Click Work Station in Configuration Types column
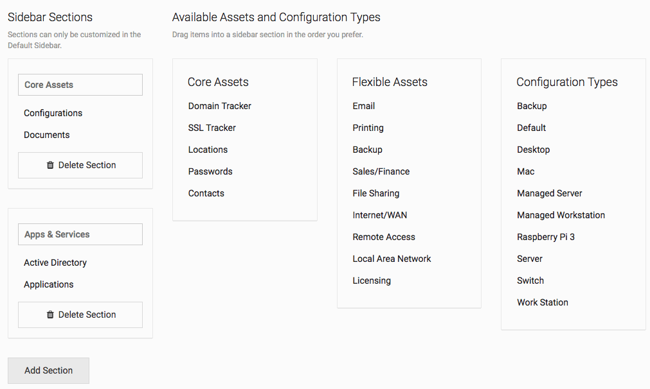This screenshot has width=650, height=389. point(542,302)
